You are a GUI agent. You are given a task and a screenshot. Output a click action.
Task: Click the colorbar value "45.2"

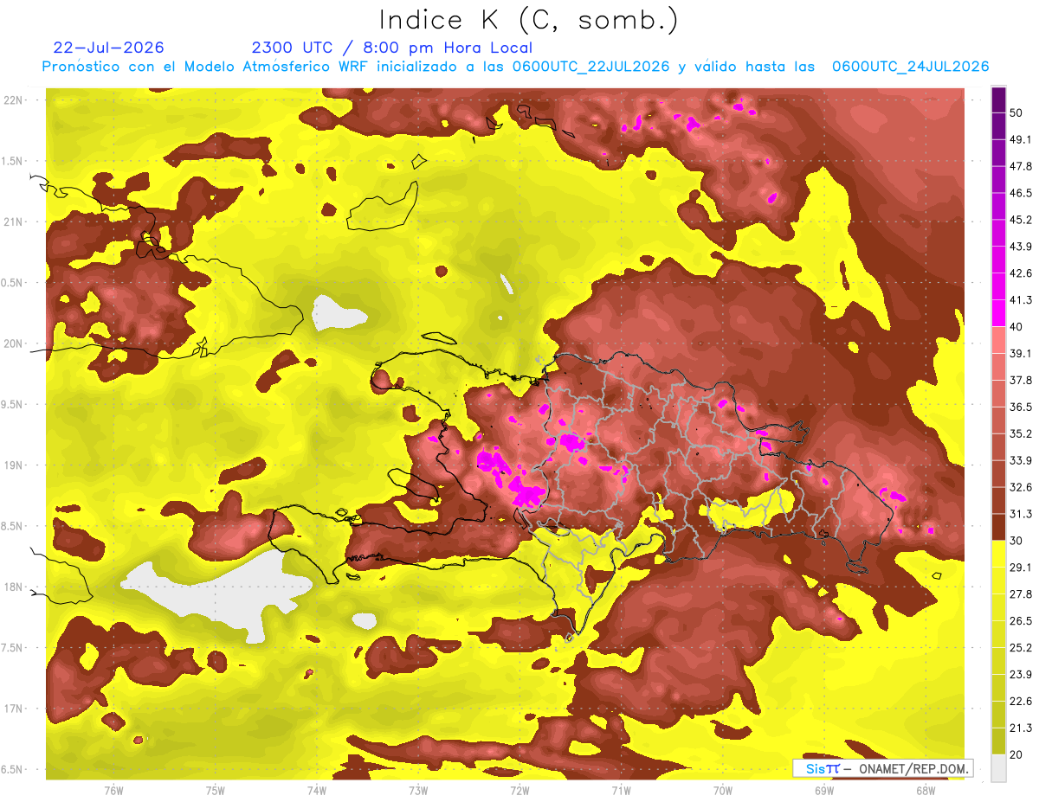1020,220
